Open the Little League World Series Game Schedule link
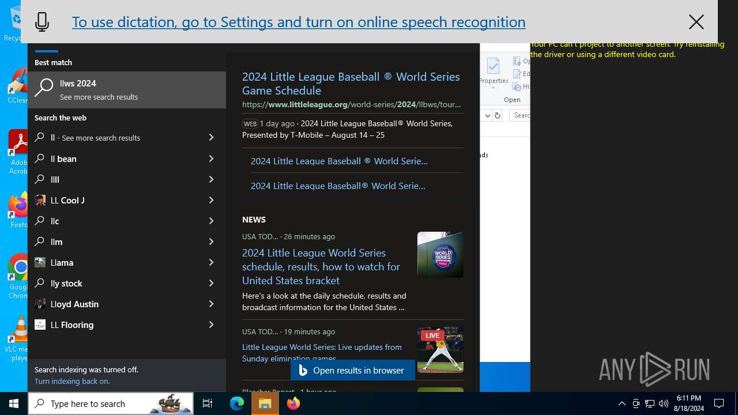738x415 pixels. click(351, 84)
